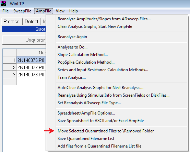Click row header number 3

pos(10,75)
